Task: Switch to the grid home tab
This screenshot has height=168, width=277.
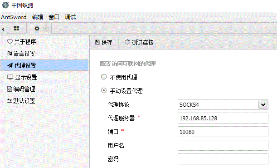Action: point(16,28)
